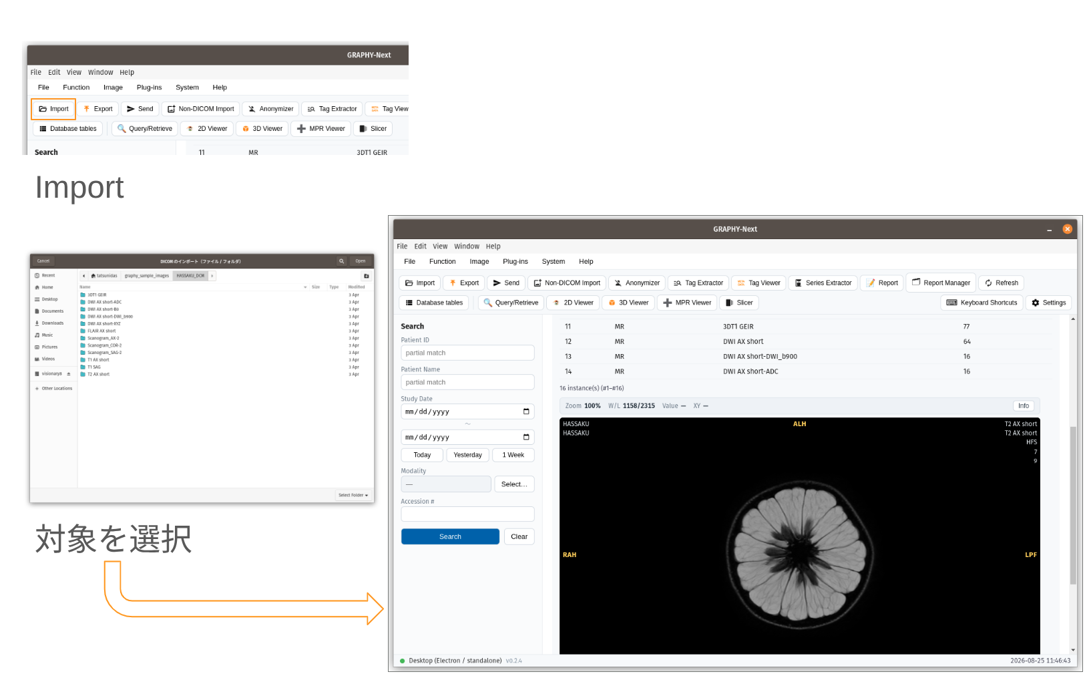Open the Edit menu in the large window

click(x=421, y=246)
